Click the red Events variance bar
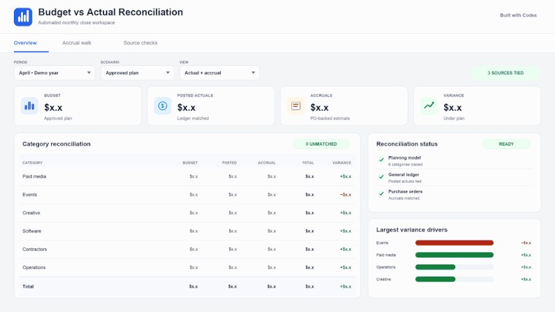 point(454,243)
